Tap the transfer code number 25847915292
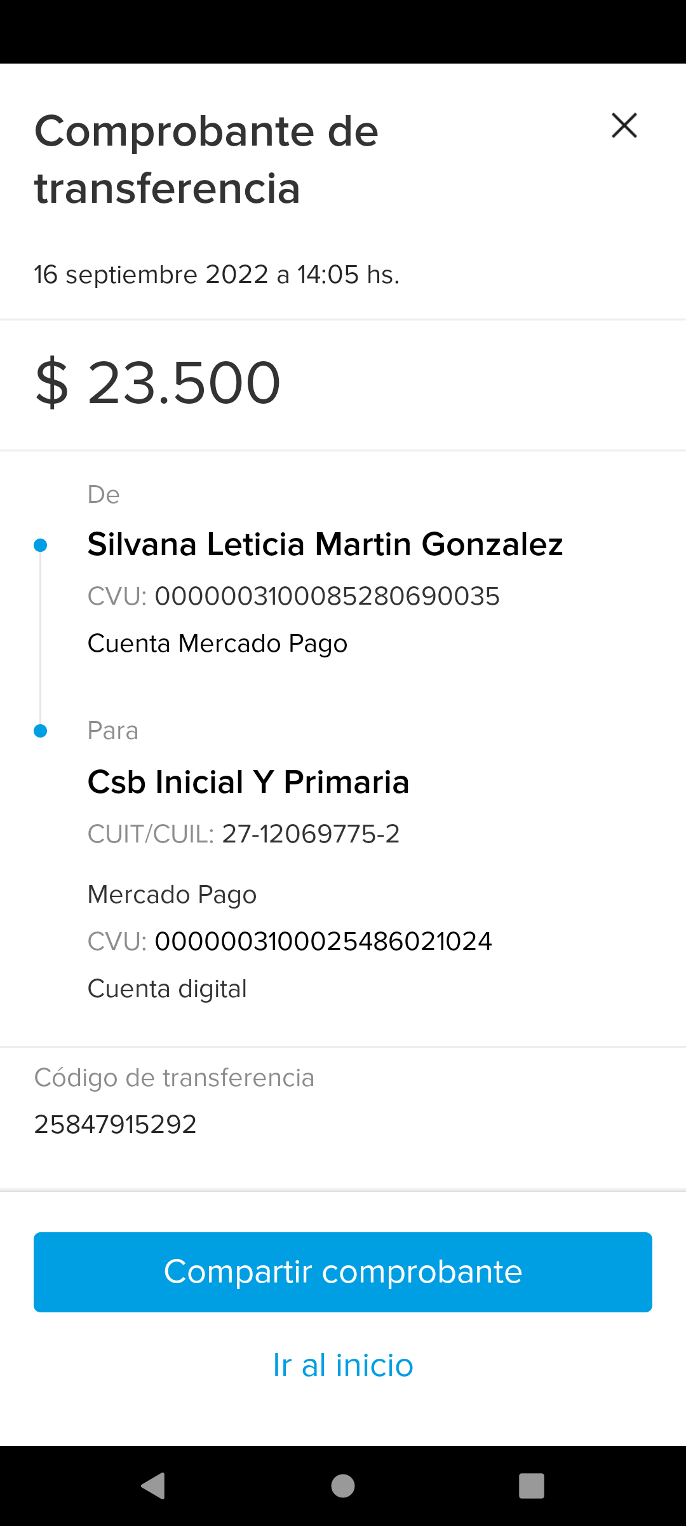Screen dimensions: 686x1526 (115, 1124)
